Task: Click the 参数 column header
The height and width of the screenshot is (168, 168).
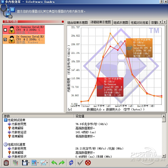Action: pyautogui.click(x=38, y=116)
